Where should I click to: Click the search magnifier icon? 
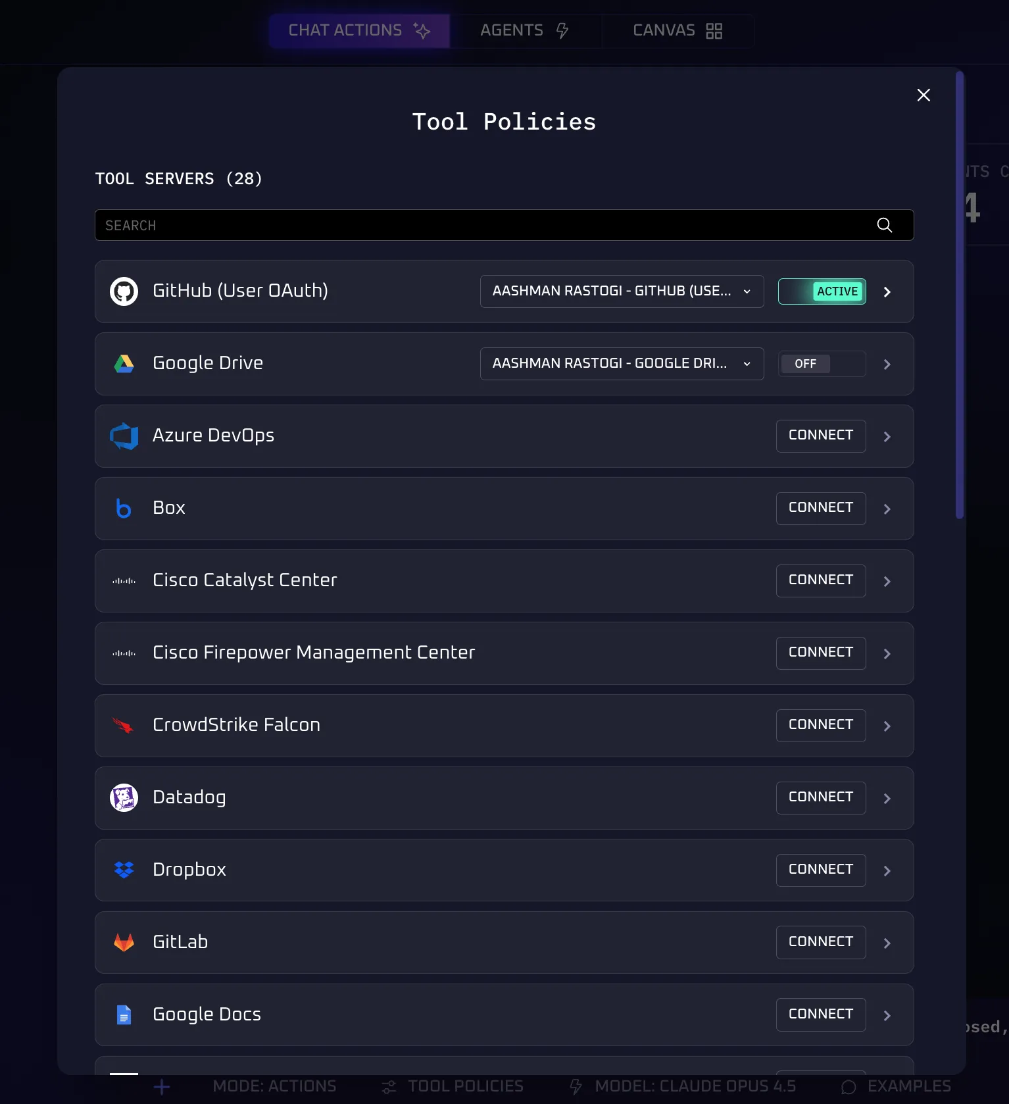(x=885, y=225)
